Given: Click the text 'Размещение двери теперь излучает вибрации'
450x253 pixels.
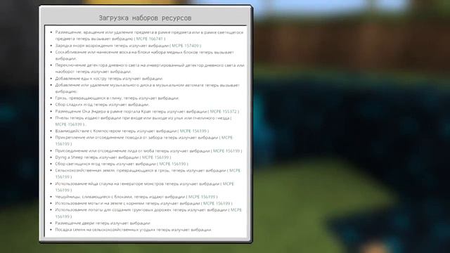Looking at the screenshot, I should [x=103, y=223].
